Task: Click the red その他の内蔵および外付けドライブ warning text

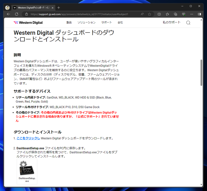Action: click(67, 117)
